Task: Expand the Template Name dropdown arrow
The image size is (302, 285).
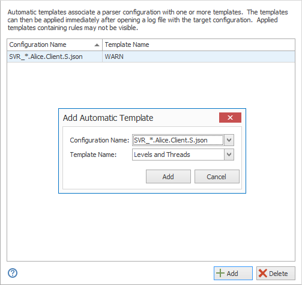Action: [229, 155]
